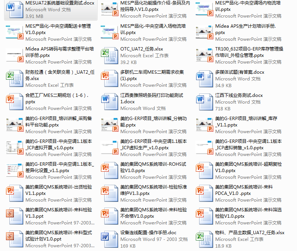297x251 pixels.
Task: Select thumbnail of Midea APS转码与需求整理平台培训手册.pptx
Action: click(x=15, y=55)
